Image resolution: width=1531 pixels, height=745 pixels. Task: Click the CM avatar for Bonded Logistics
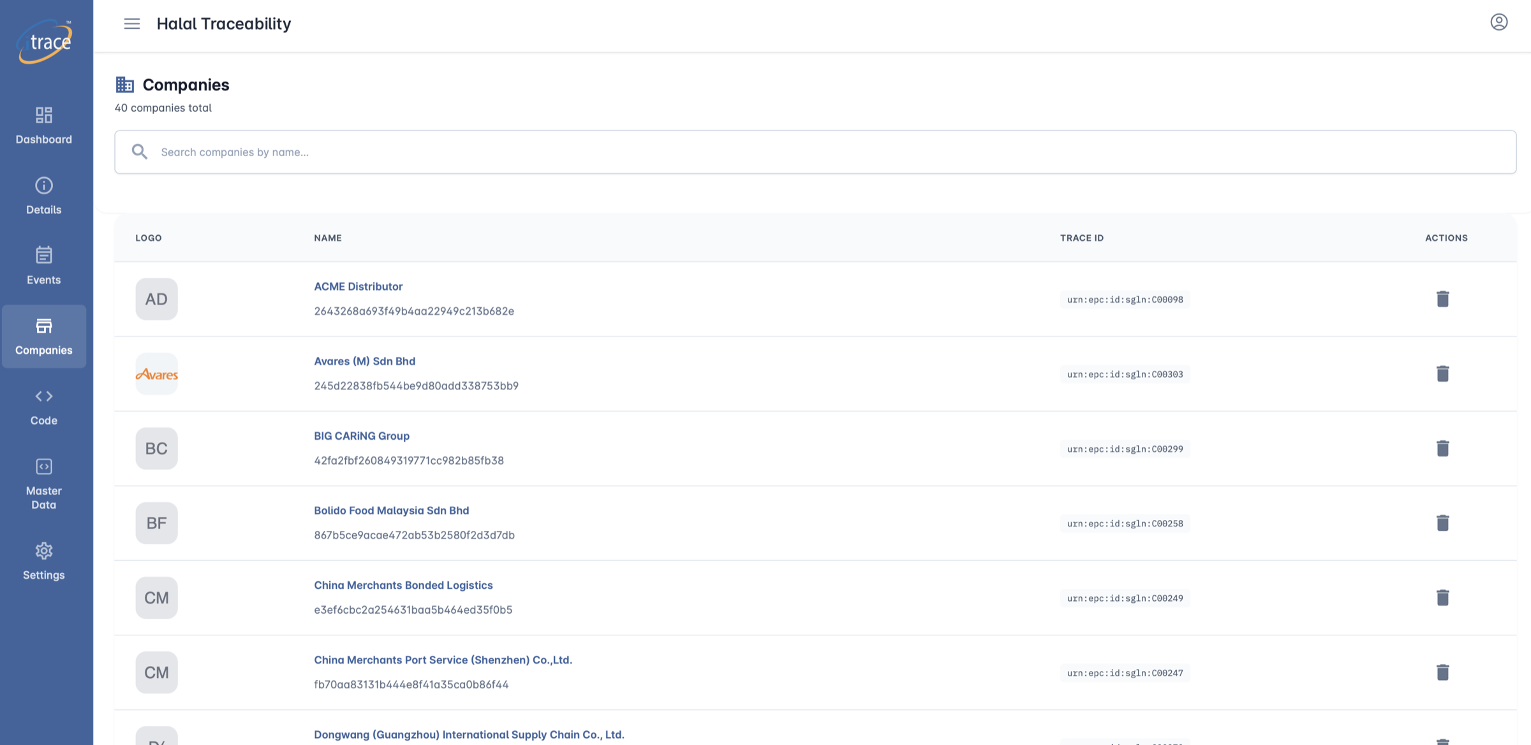point(156,597)
